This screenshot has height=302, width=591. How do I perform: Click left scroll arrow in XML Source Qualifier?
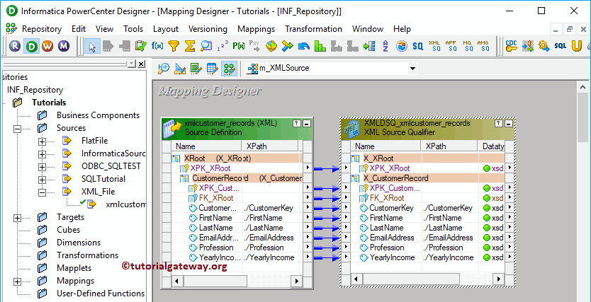(x=356, y=279)
